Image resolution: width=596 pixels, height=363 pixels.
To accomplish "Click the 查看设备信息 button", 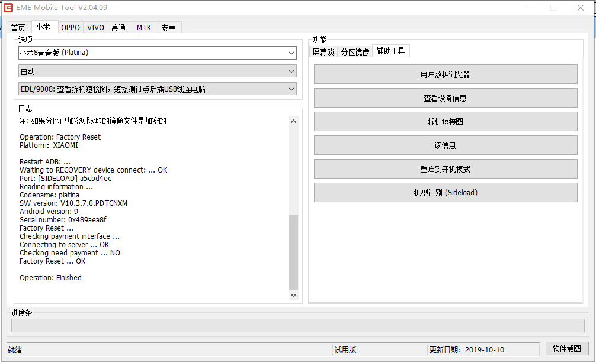I will [x=446, y=98].
